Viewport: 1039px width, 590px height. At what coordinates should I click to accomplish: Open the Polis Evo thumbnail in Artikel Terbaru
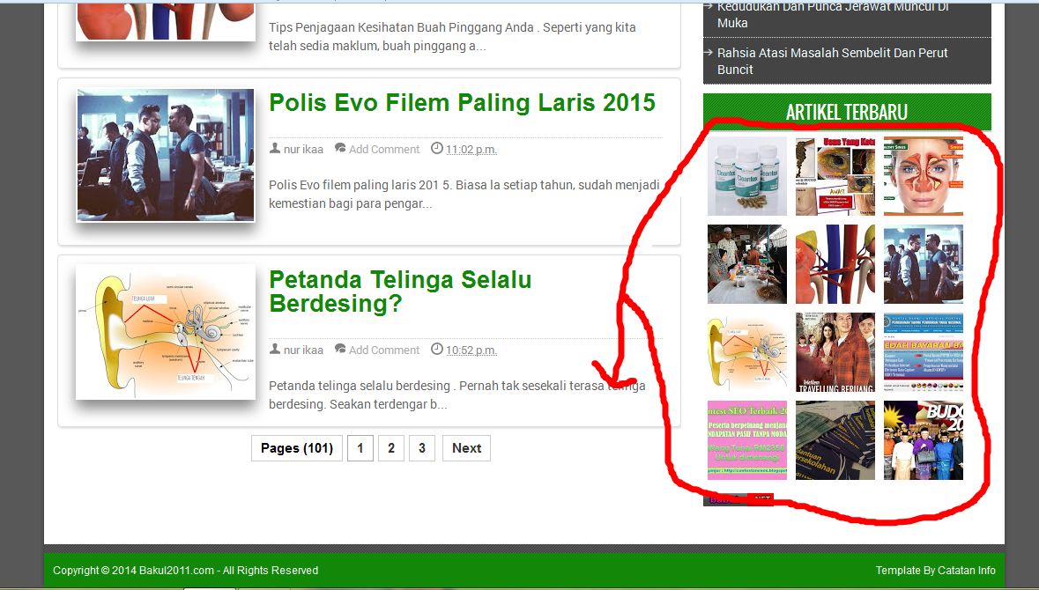pyautogui.click(x=923, y=264)
